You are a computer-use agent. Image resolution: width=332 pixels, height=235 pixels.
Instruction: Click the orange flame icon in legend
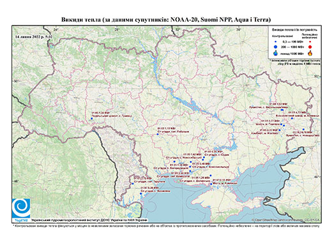click(310, 53)
